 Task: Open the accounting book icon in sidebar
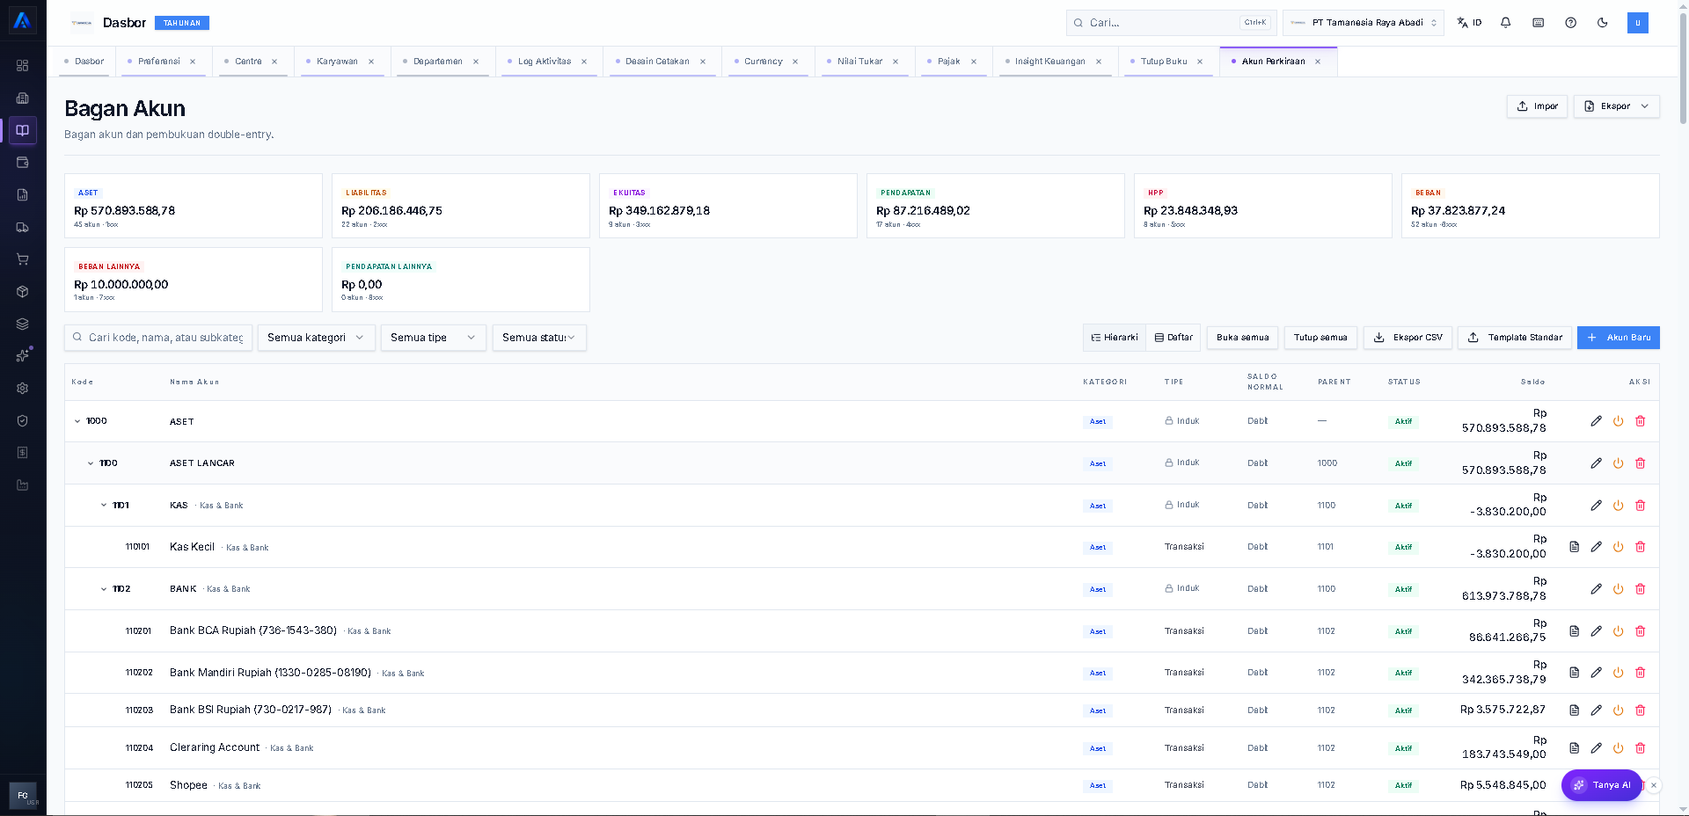click(x=23, y=130)
